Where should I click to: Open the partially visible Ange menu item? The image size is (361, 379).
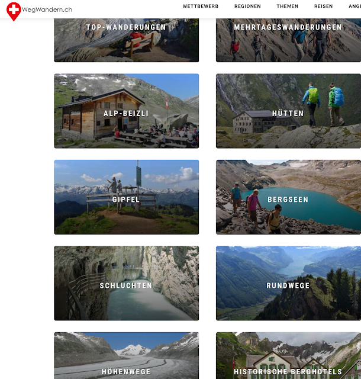(x=354, y=6)
